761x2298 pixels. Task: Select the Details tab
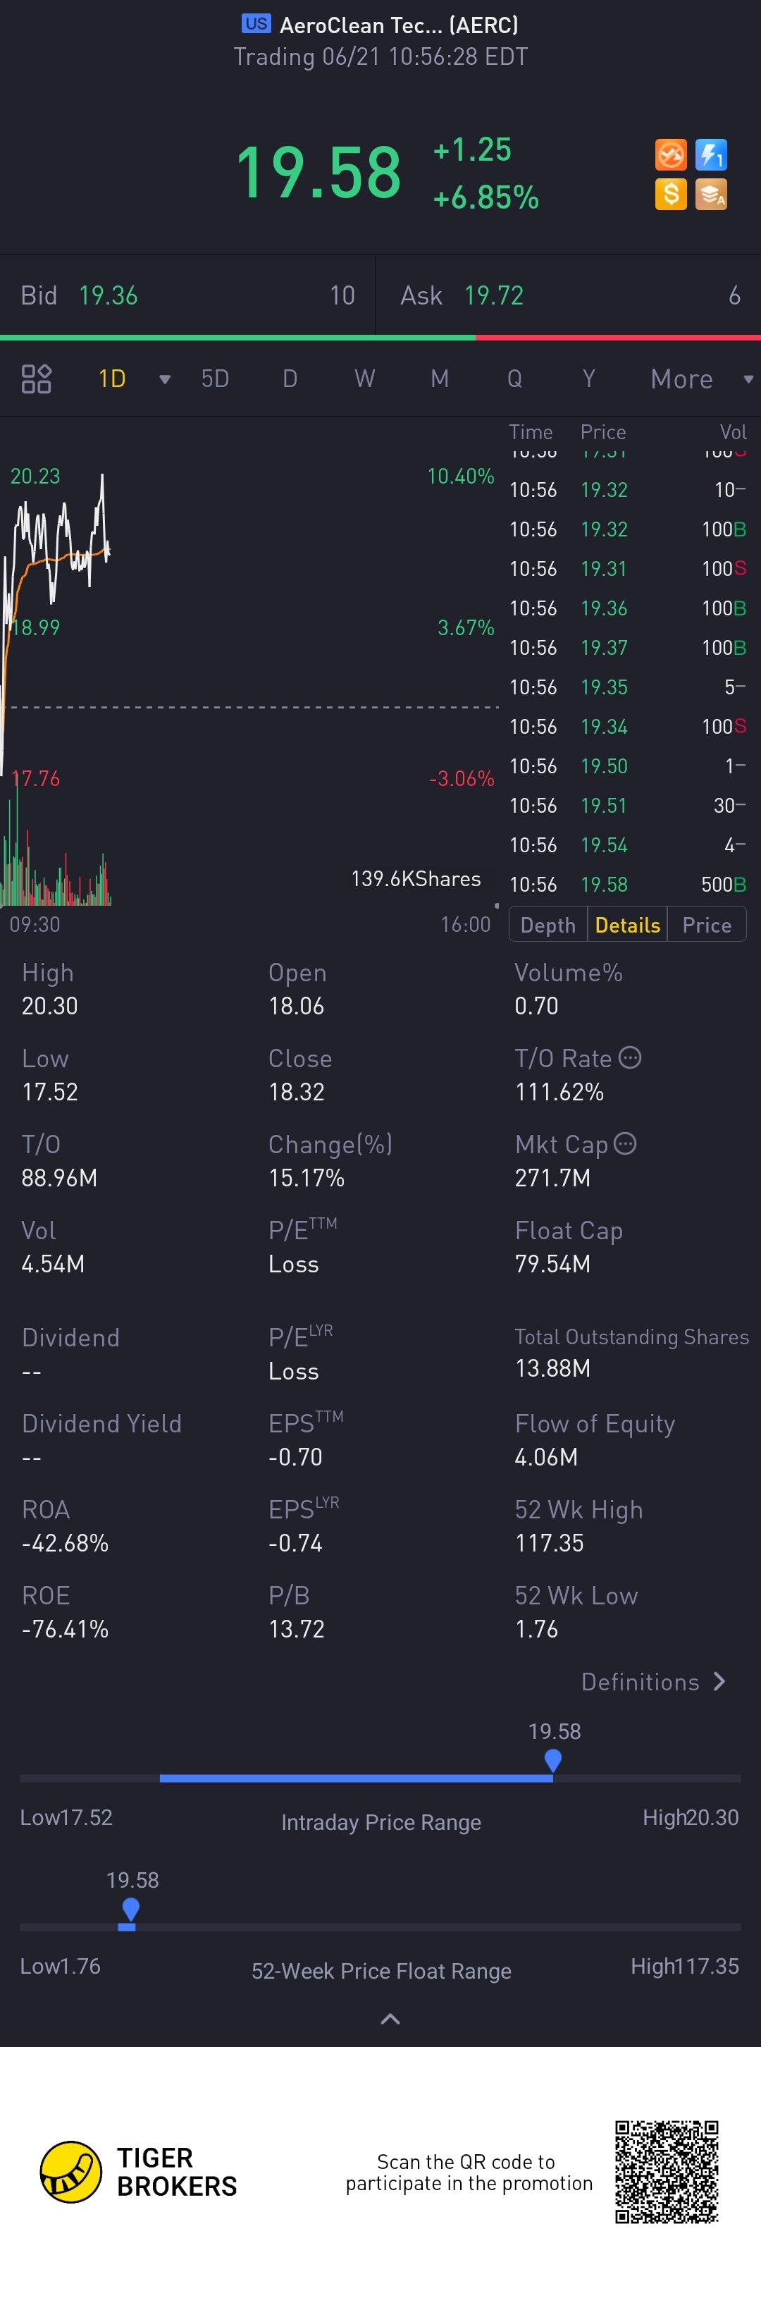(627, 925)
